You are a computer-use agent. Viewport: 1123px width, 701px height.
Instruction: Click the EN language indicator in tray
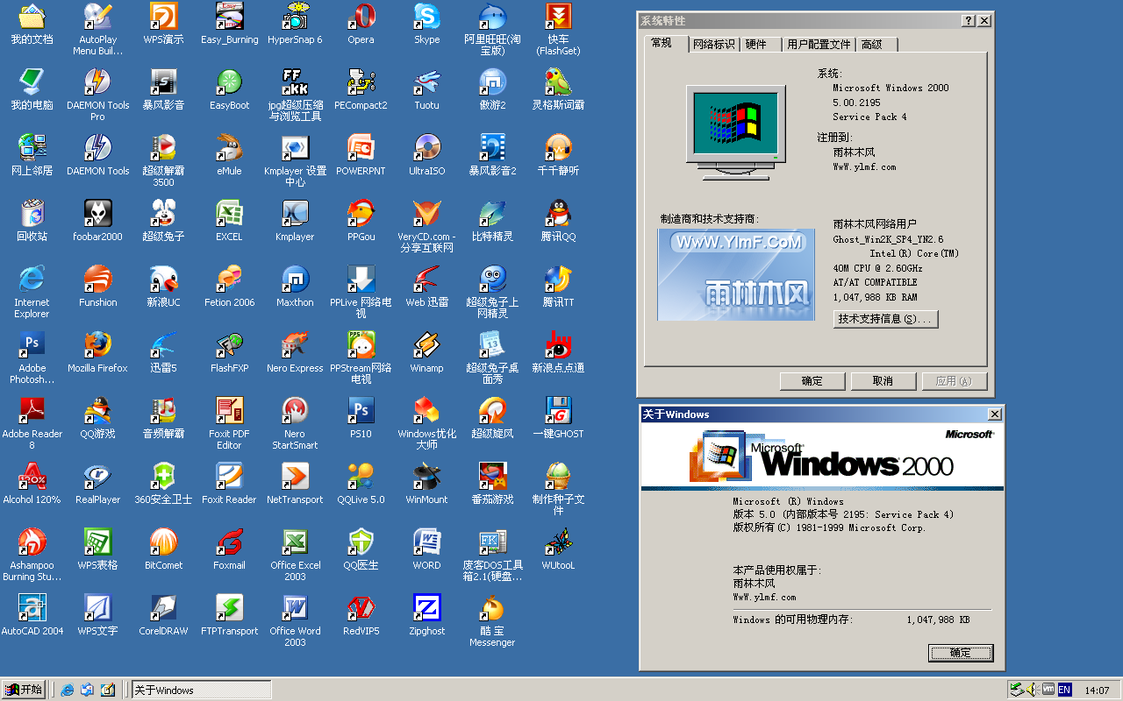[1064, 690]
